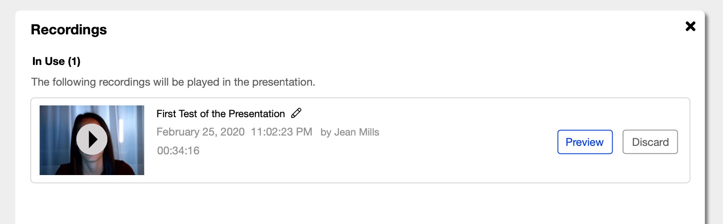This screenshot has width=723, height=224.
Task: Play the First Test recording video
Action: click(92, 140)
